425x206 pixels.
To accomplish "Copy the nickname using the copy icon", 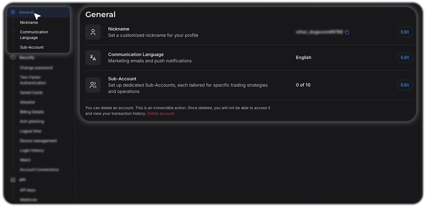I will pos(347,32).
